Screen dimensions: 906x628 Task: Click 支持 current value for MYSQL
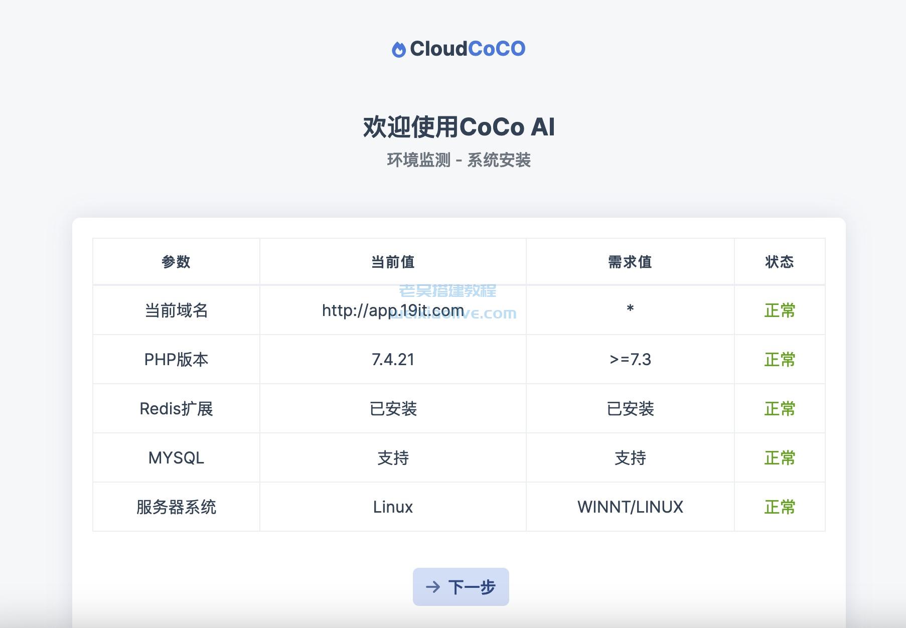[x=393, y=458]
